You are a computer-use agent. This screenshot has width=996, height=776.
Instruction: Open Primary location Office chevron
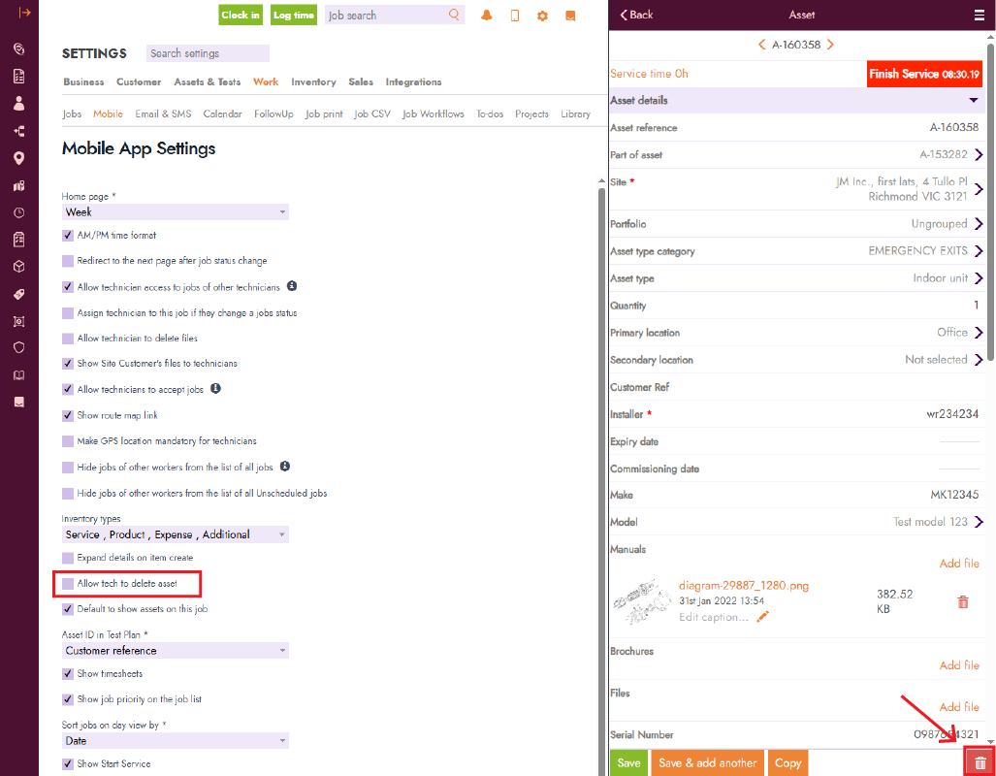979,333
